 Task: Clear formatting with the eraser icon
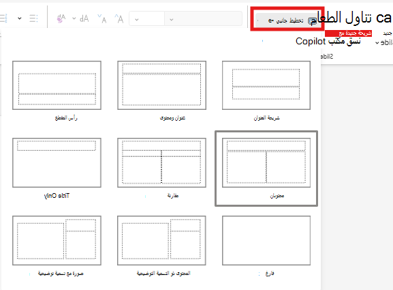(61, 18)
